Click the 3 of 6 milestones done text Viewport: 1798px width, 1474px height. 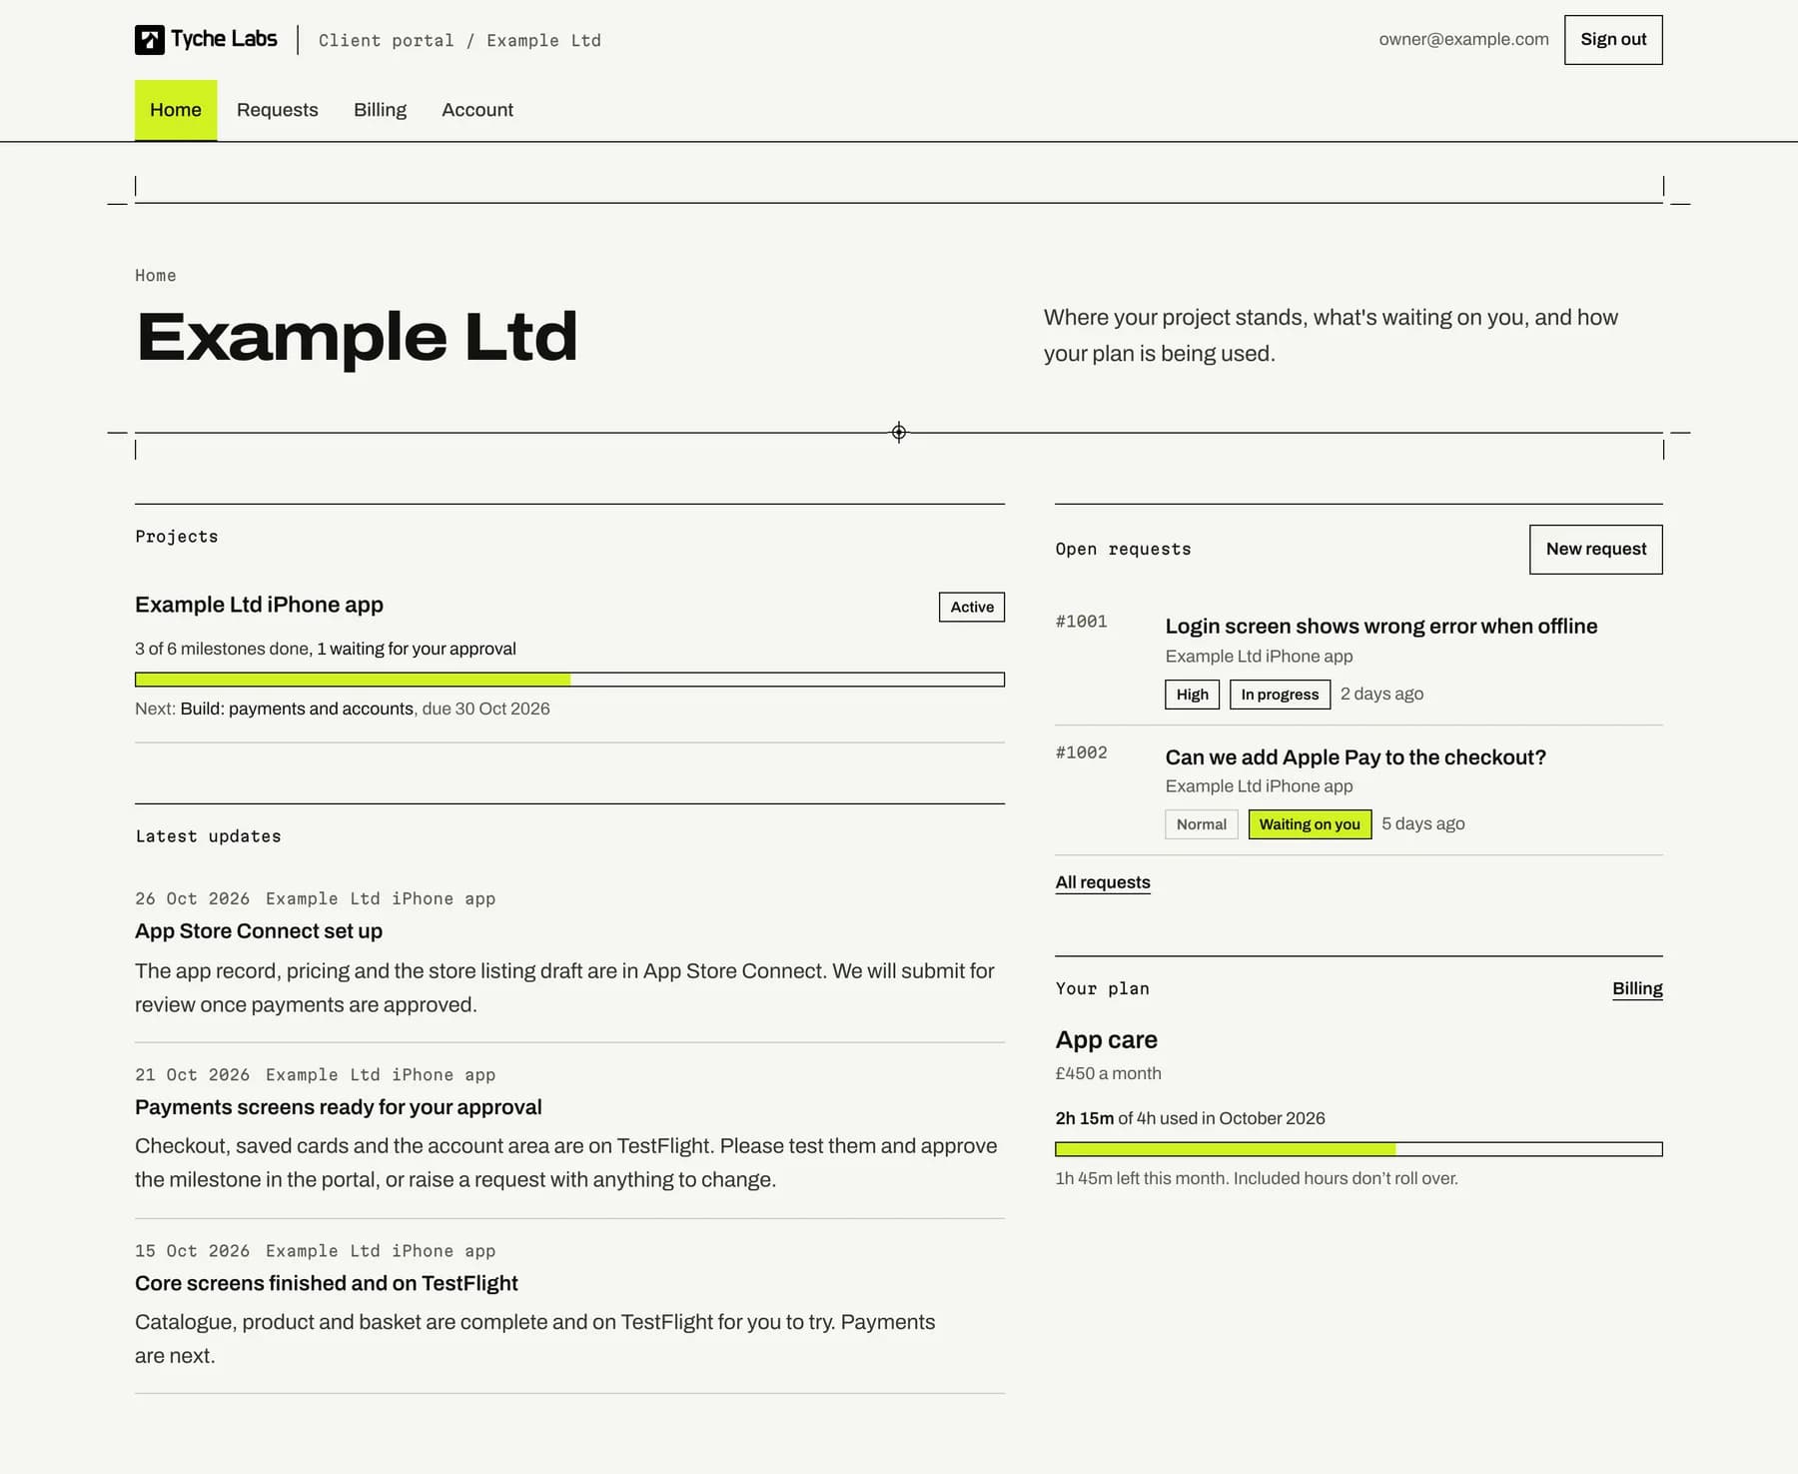pyautogui.click(x=223, y=649)
